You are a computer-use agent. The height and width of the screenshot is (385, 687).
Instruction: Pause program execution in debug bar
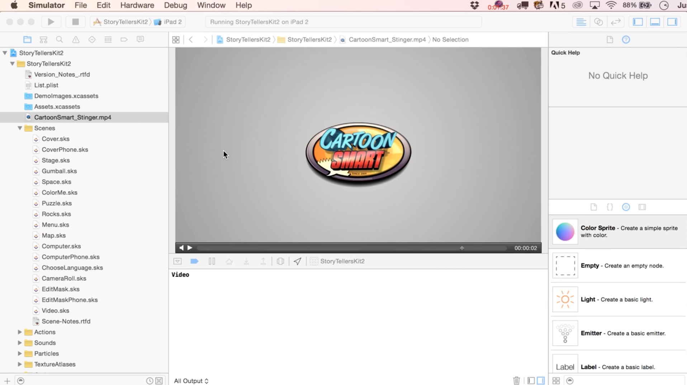pos(212,261)
